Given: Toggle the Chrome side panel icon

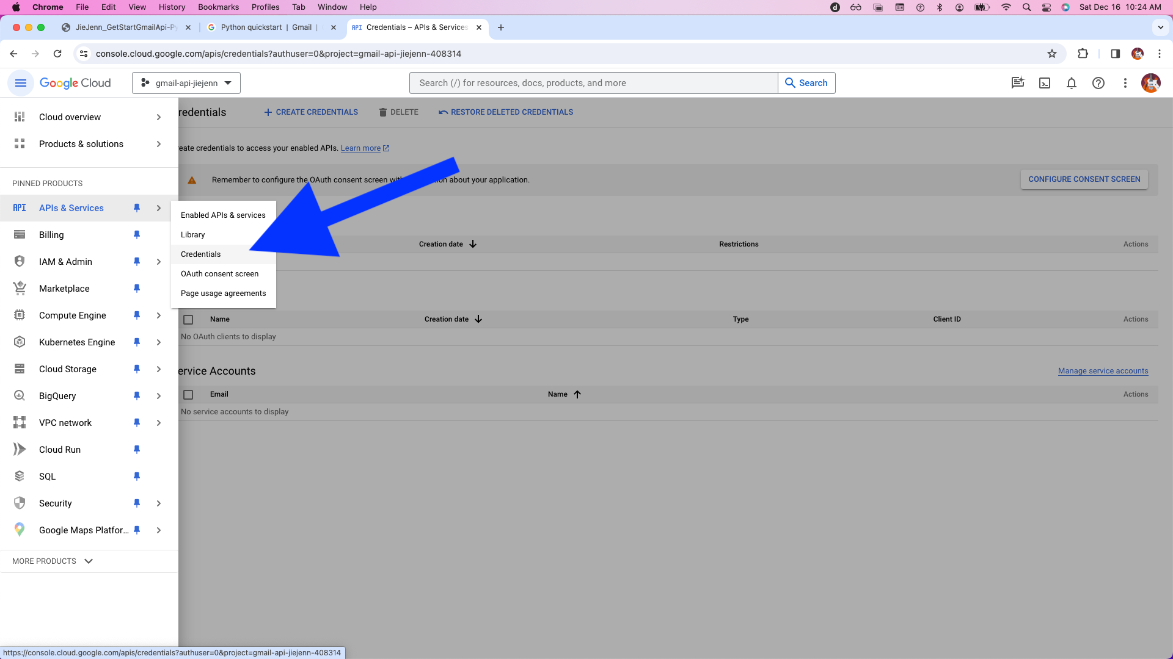Looking at the screenshot, I should click(x=1115, y=54).
